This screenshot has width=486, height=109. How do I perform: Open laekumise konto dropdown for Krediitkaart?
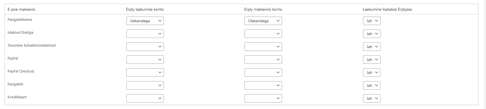coord(145,98)
